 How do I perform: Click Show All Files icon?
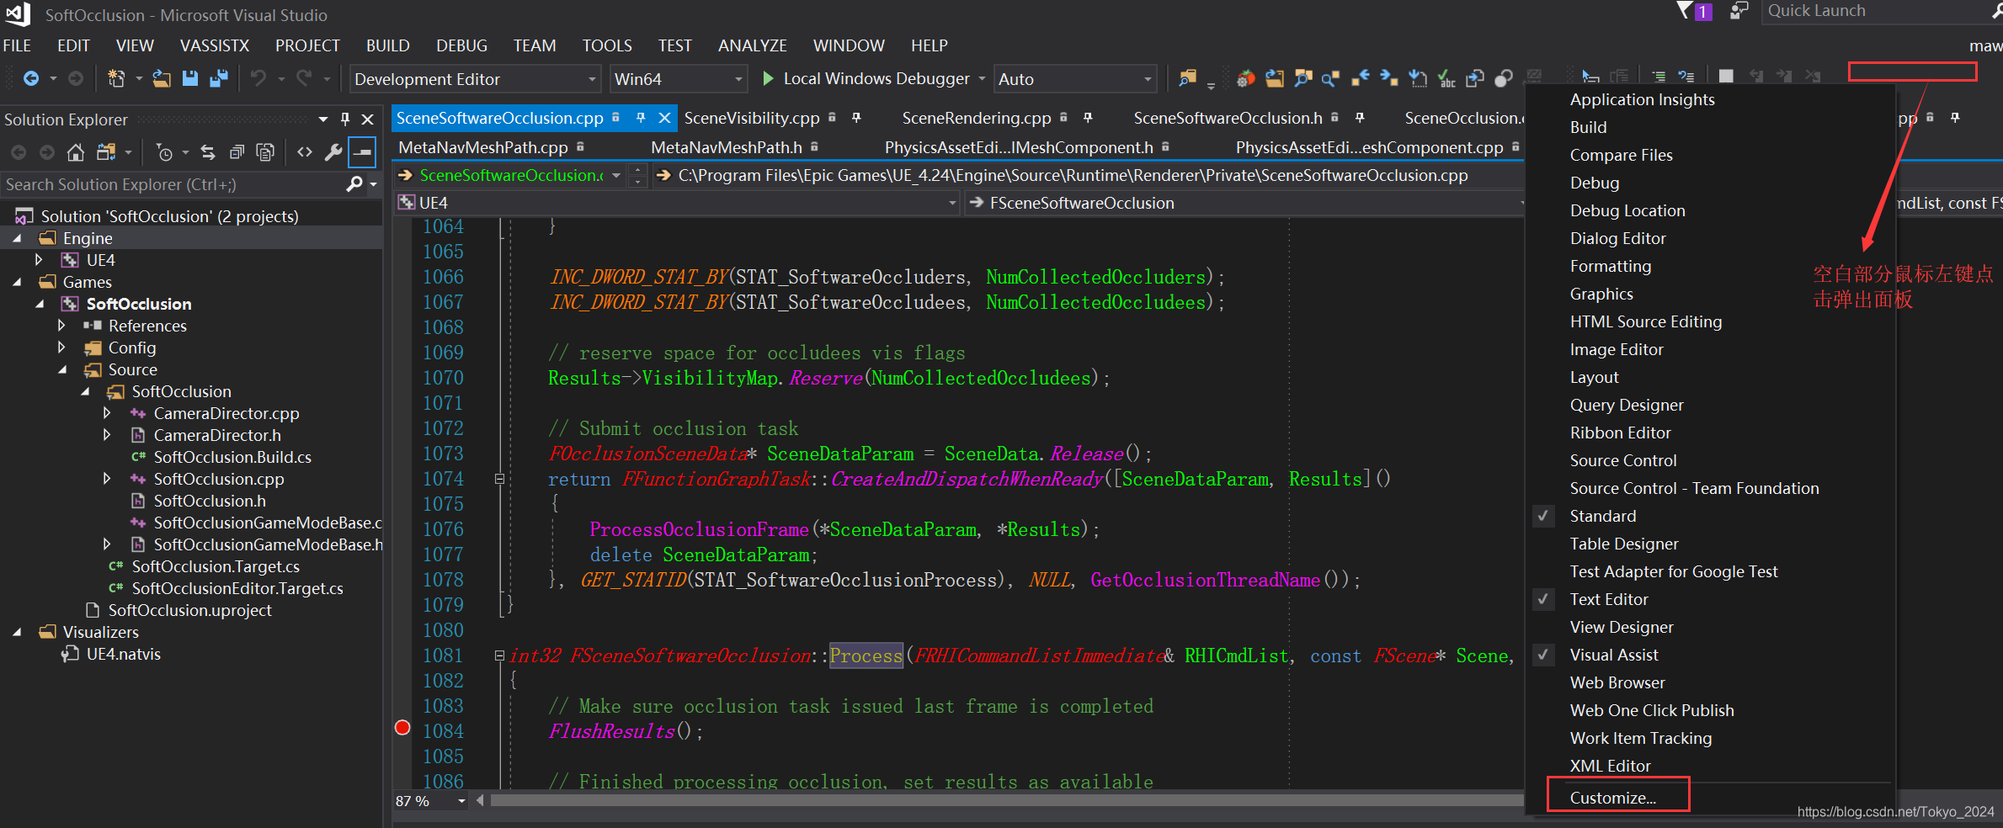click(x=265, y=152)
